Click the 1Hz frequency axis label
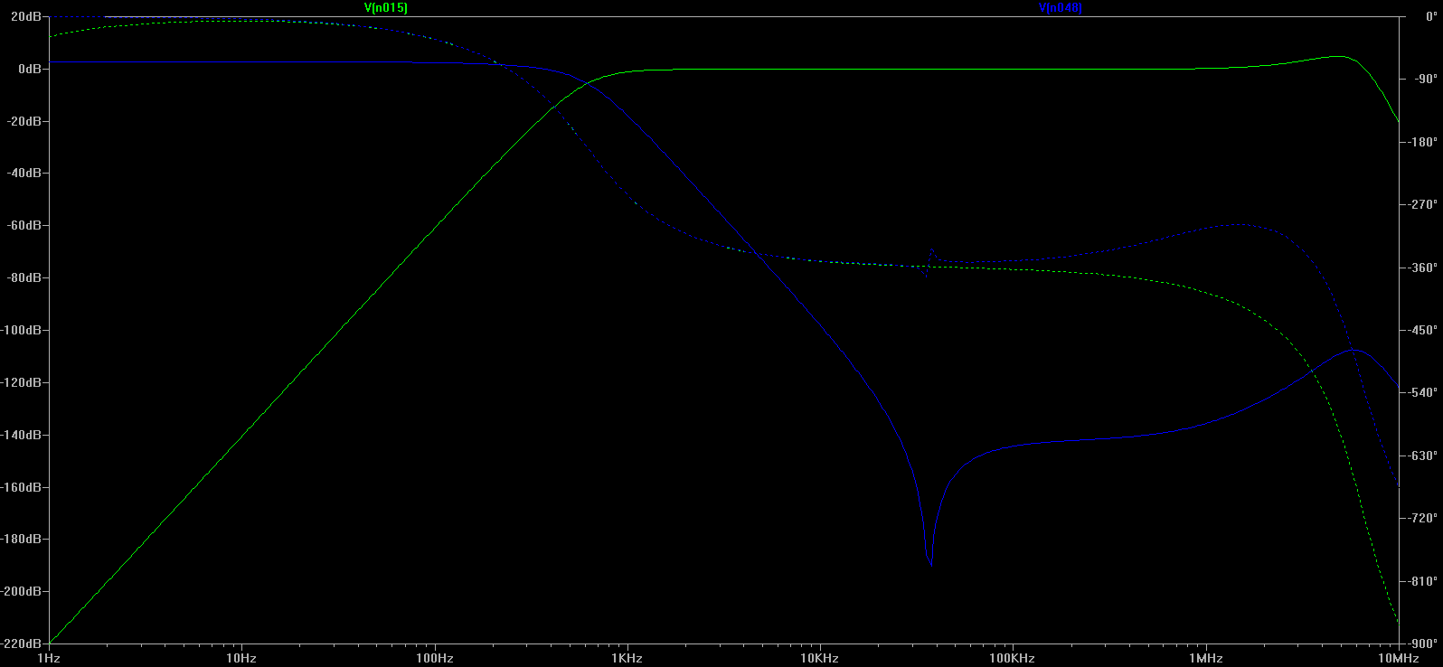 coord(49,658)
